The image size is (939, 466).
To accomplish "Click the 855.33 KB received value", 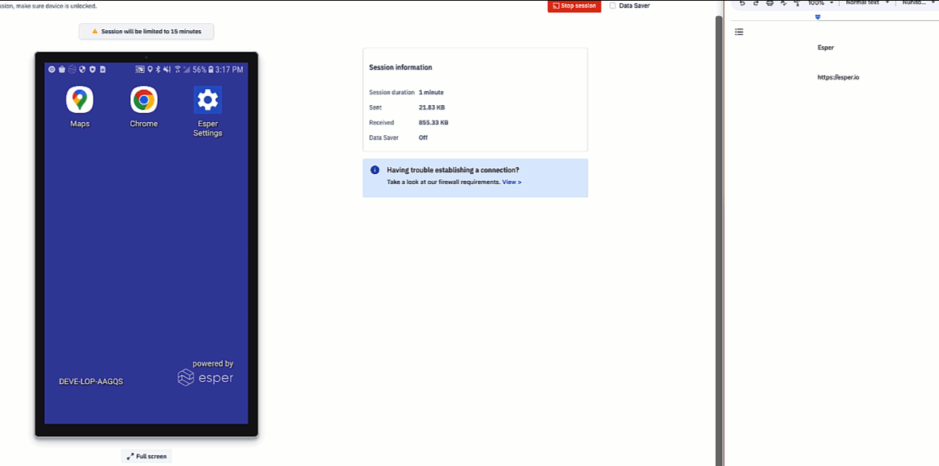I will point(434,122).
